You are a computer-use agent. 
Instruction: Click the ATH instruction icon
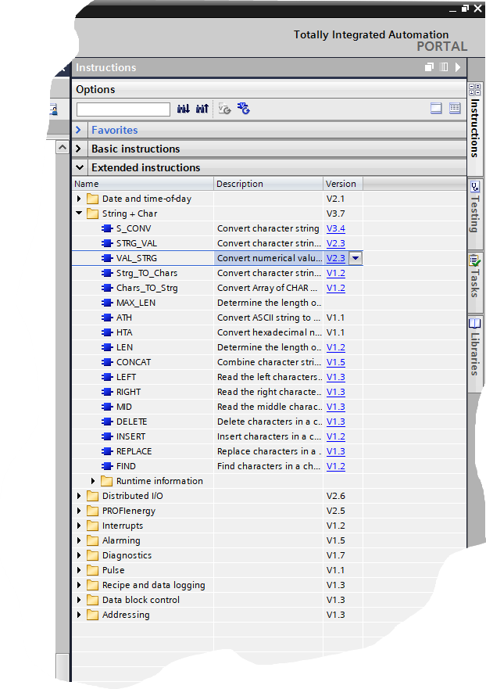click(x=107, y=318)
